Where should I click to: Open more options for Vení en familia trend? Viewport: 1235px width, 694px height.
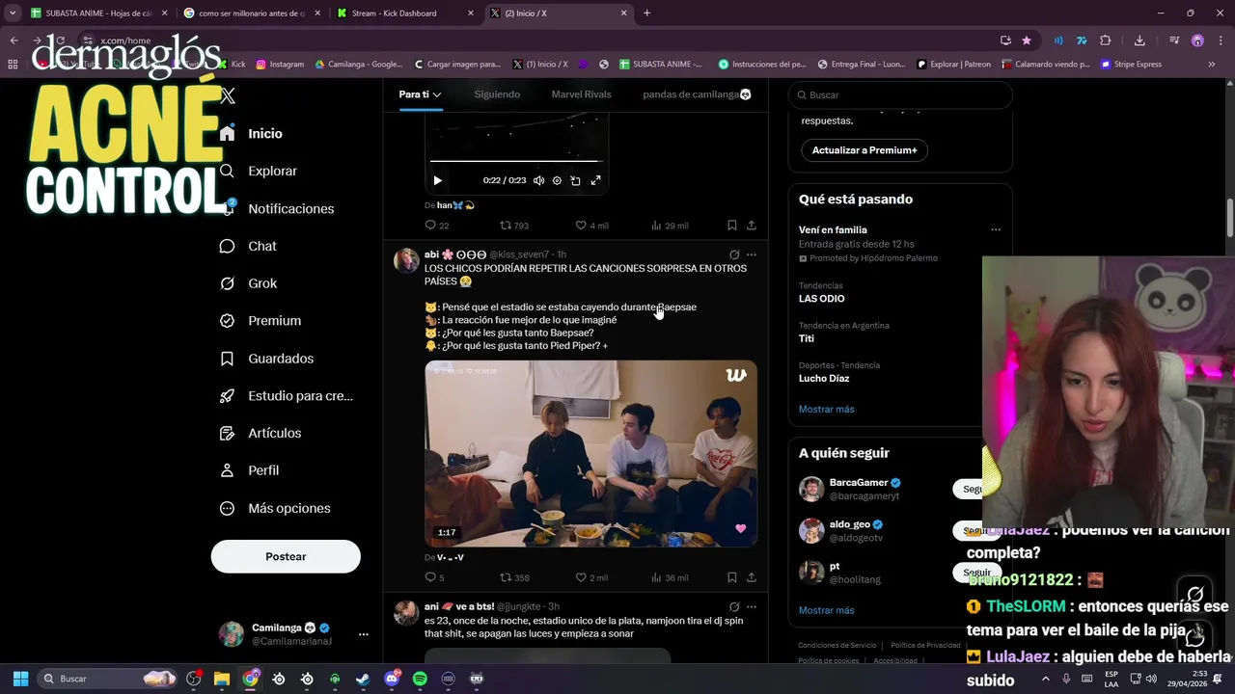[x=996, y=229]
